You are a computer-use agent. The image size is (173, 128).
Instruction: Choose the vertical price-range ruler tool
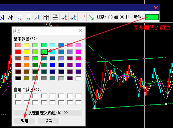tap(55, 17)
